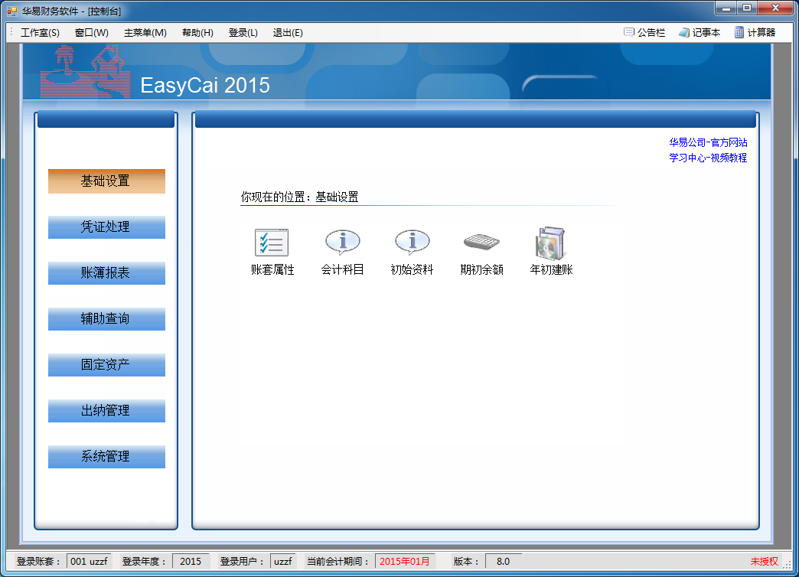Viewport: 799px width, 577px height.
Task: Open the 期初余额 keyboard icon
Action: click(481, 242)
